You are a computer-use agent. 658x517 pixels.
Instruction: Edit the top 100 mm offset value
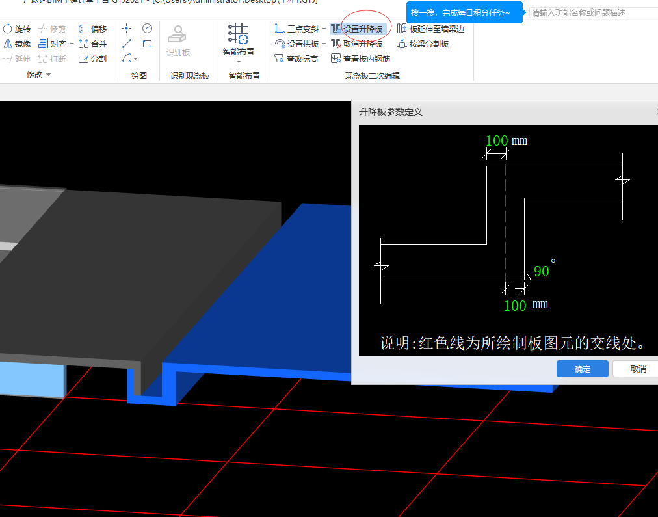(x=497, y=140)
